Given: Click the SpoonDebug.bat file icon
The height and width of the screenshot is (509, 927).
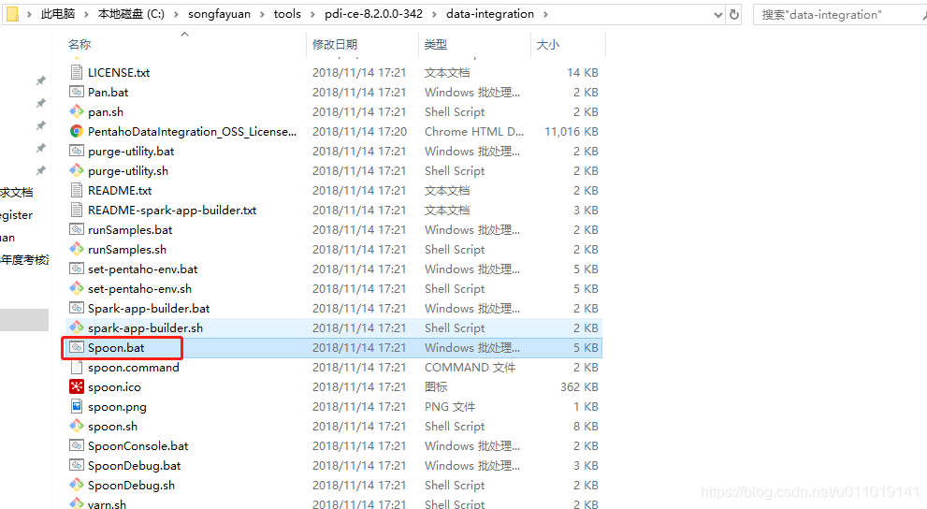Looking at the screenshot, I should [77, 465].
